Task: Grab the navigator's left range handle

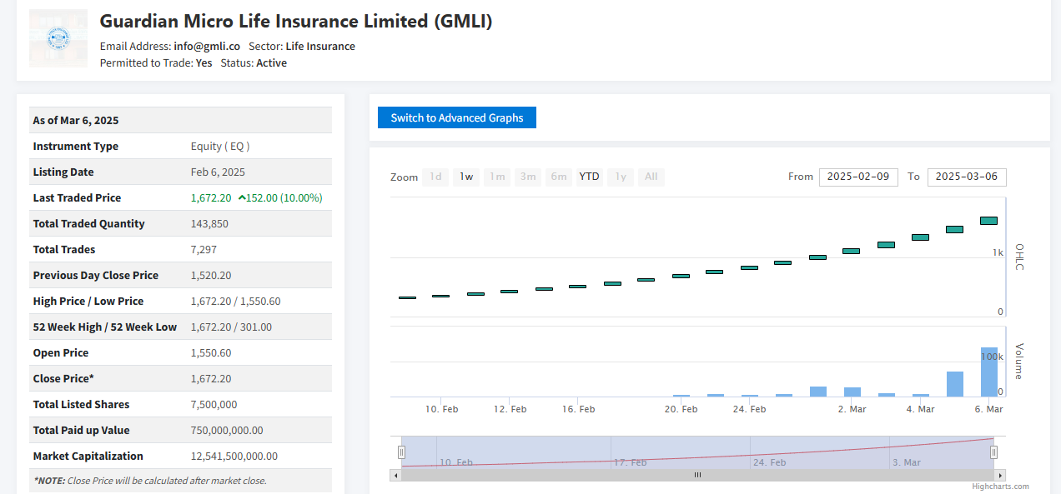Action: [401, 452]
